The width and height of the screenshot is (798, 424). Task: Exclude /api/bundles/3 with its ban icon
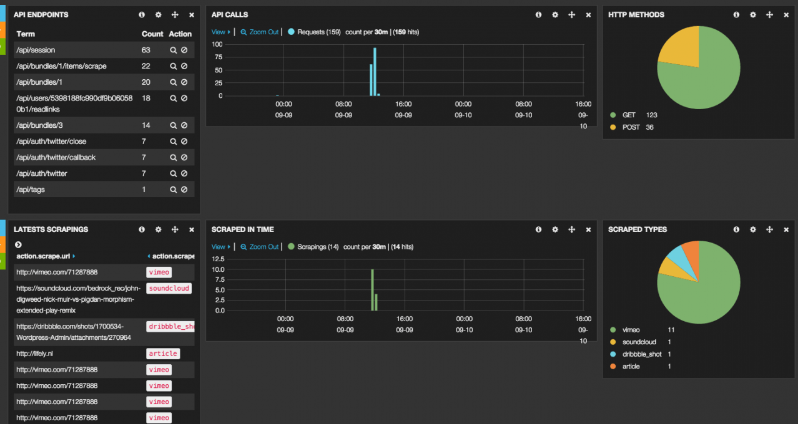[x=184, y=125]
